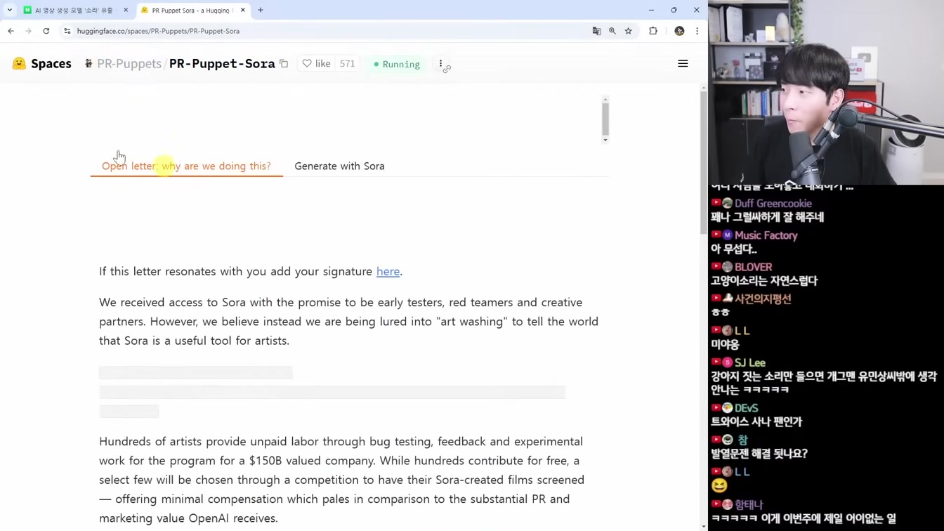Click the chat username BLOVER
The width and height of the screenshot is (944, 531).
pyautogui.click(x=753, y=267)
